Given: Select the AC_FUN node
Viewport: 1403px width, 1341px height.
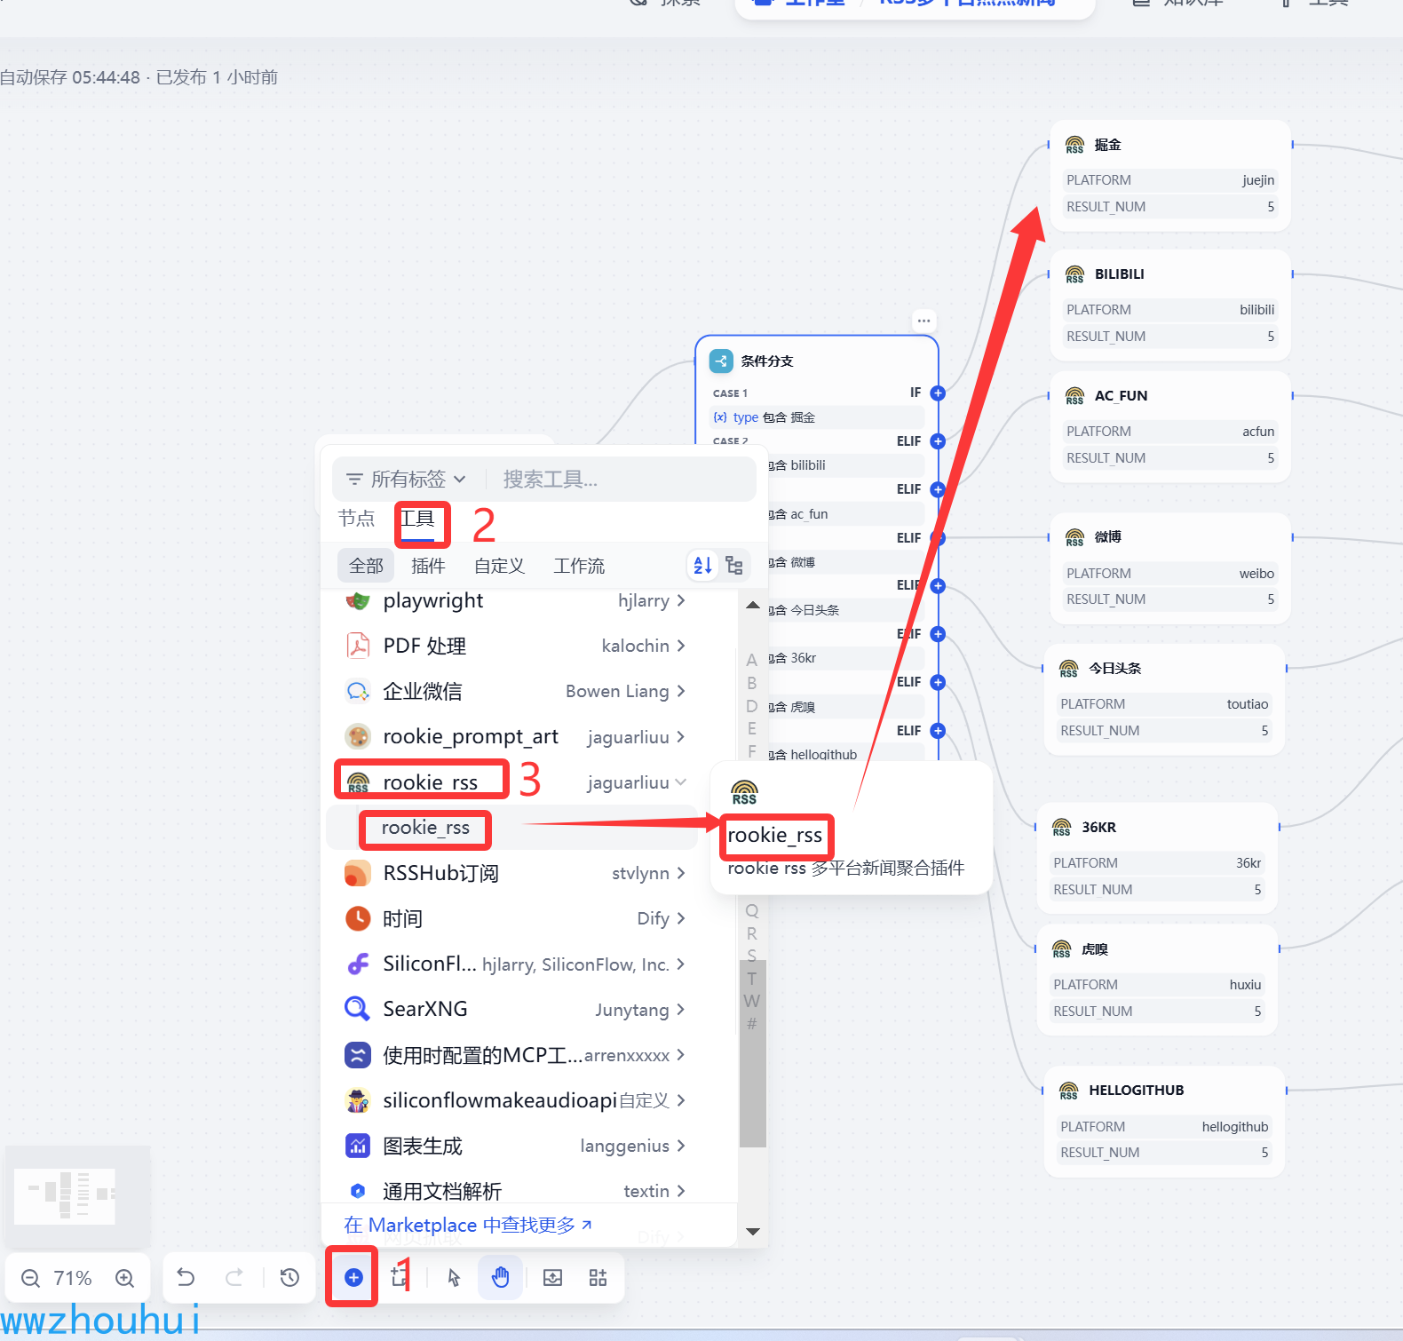Looking at the screenshot, I should click(1170, 426).
